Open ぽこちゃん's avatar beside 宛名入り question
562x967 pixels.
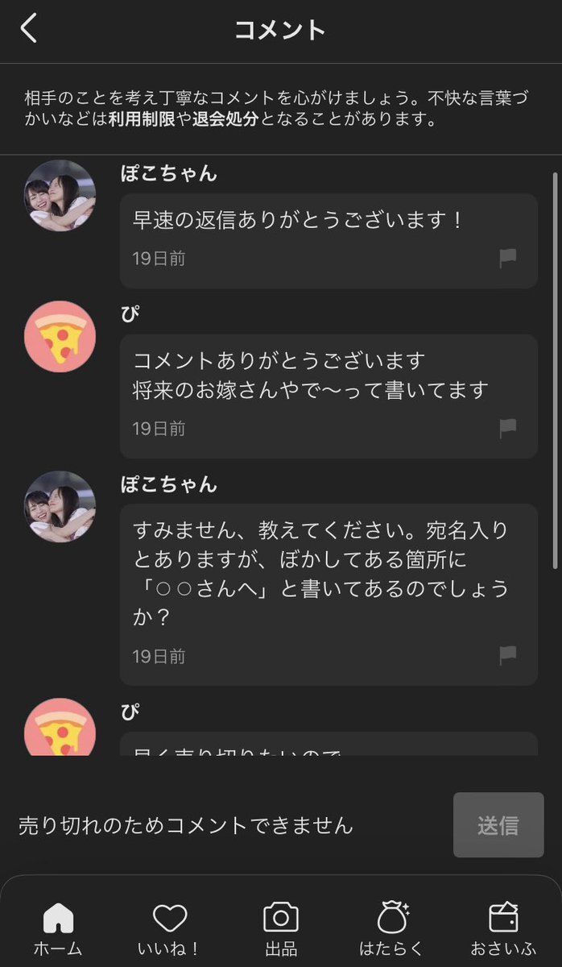point(60,506)
